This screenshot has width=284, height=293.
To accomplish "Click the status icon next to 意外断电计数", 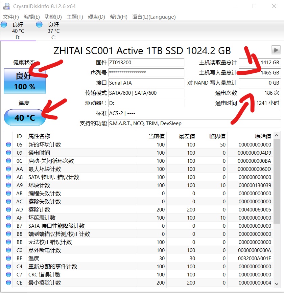I will coord(8,250).
